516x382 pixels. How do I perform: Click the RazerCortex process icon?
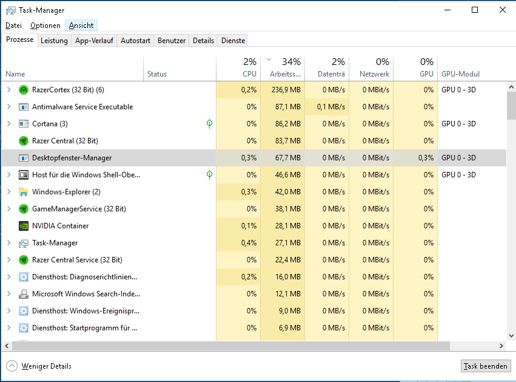pos(24,90)
